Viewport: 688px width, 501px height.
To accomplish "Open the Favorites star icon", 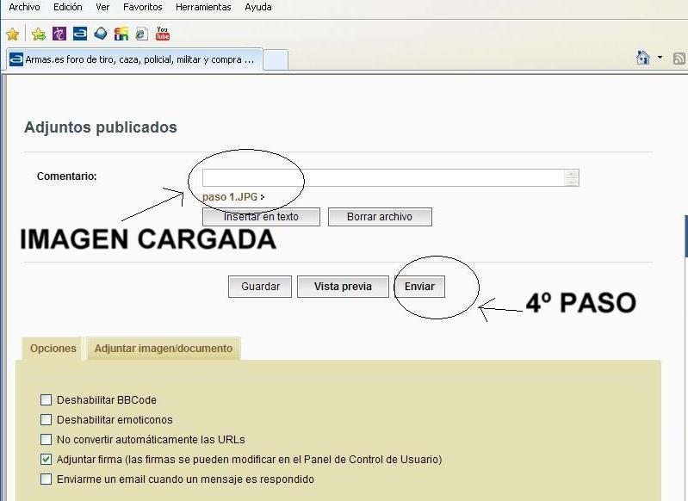I will tap(12, 34).
